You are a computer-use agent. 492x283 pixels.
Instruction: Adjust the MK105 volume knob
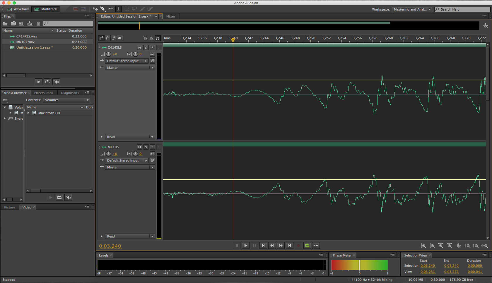108,154
